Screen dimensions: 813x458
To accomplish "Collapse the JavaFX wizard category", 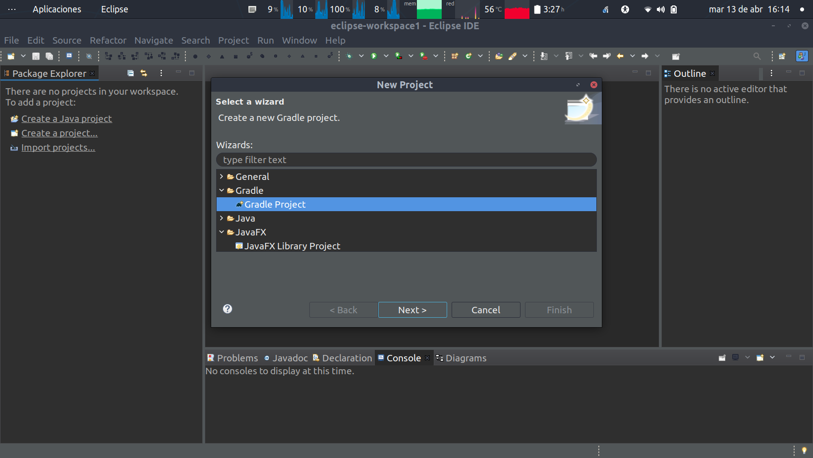I will click(x=221, y=232).
